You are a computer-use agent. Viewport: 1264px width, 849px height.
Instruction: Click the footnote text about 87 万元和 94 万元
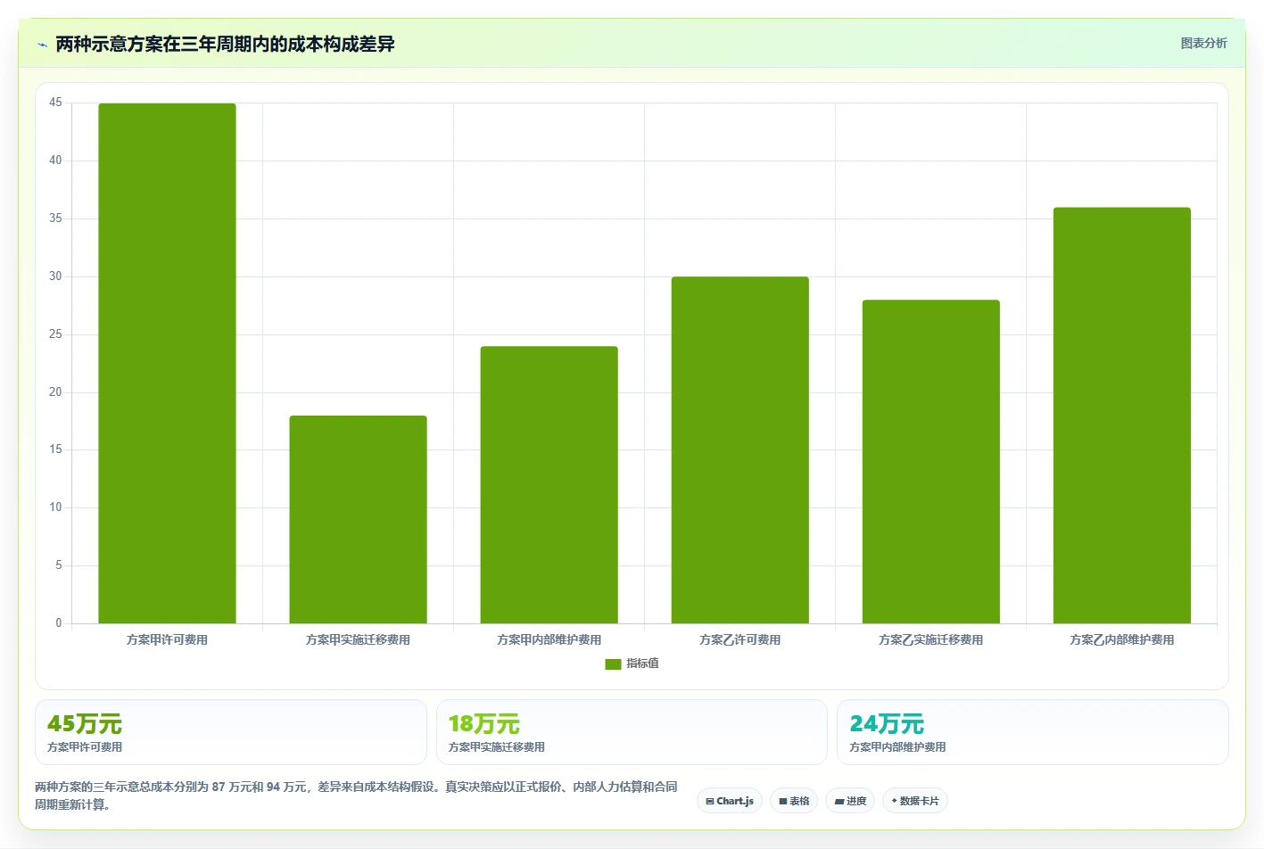point(356,795)
